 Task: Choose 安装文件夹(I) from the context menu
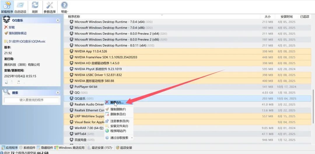click(119, 126)
